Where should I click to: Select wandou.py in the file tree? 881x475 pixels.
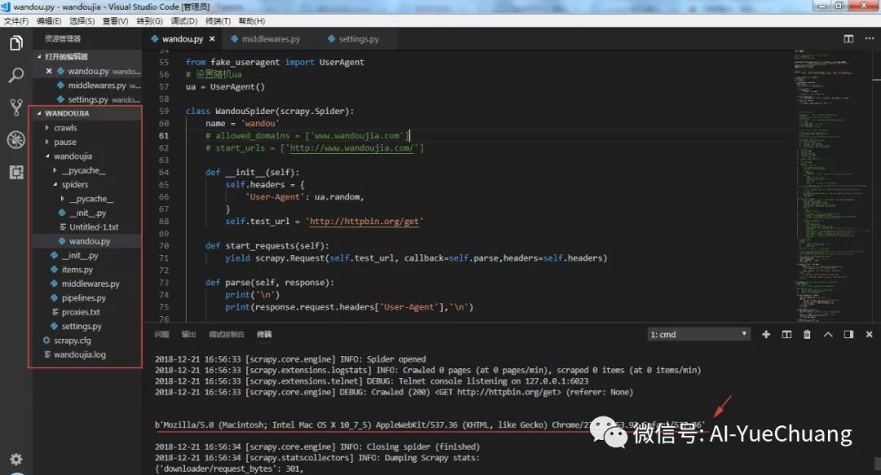pos(87,241)
